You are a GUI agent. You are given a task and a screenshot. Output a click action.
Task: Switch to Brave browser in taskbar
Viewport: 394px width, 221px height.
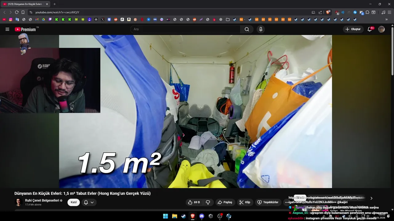(193, 216)
